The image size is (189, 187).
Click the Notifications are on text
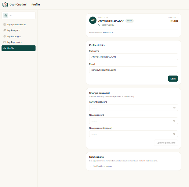point(103,166)
